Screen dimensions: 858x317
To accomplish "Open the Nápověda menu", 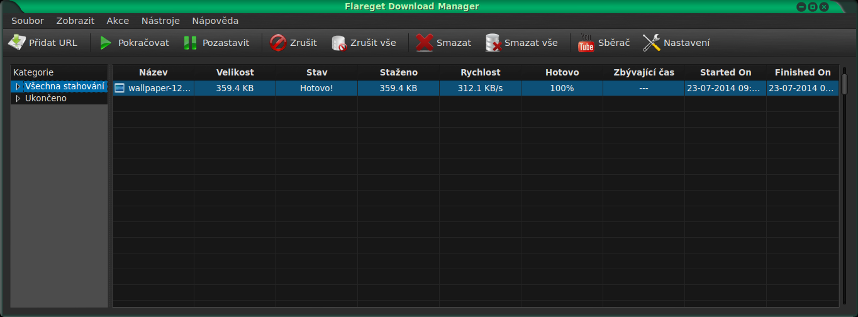I will (215, 21).
